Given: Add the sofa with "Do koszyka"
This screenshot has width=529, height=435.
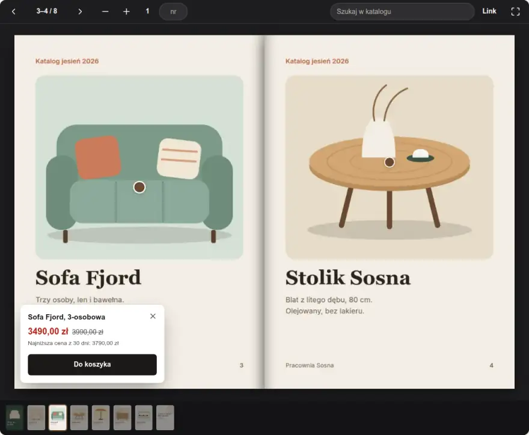Looking at the screenshot, I should (x=92, y=364).
